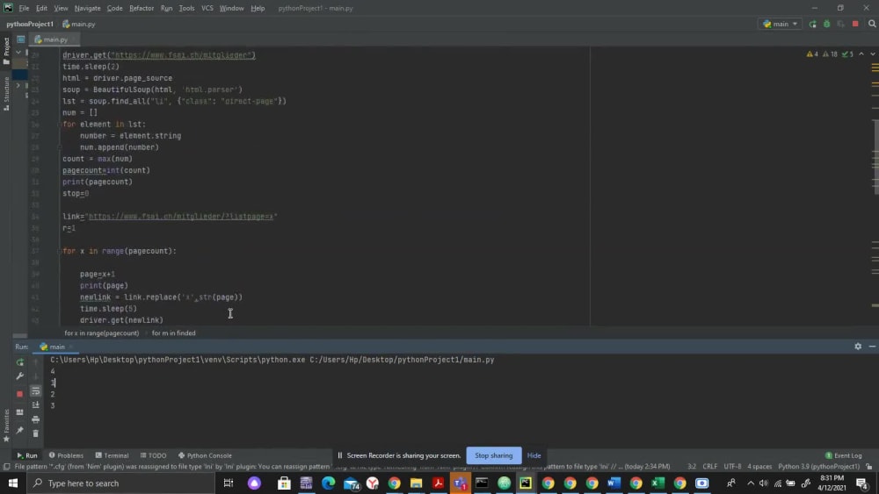
Task: Pin the Run tab
Action: click(x=20, y=430)
